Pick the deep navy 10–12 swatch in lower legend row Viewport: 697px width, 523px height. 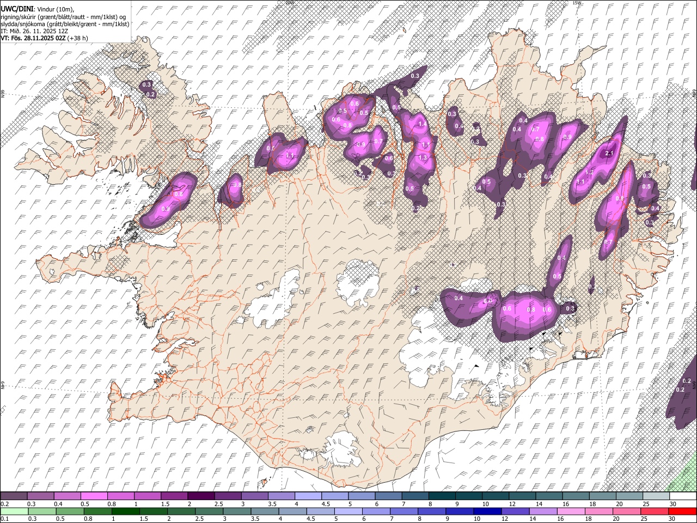[487, 511]
